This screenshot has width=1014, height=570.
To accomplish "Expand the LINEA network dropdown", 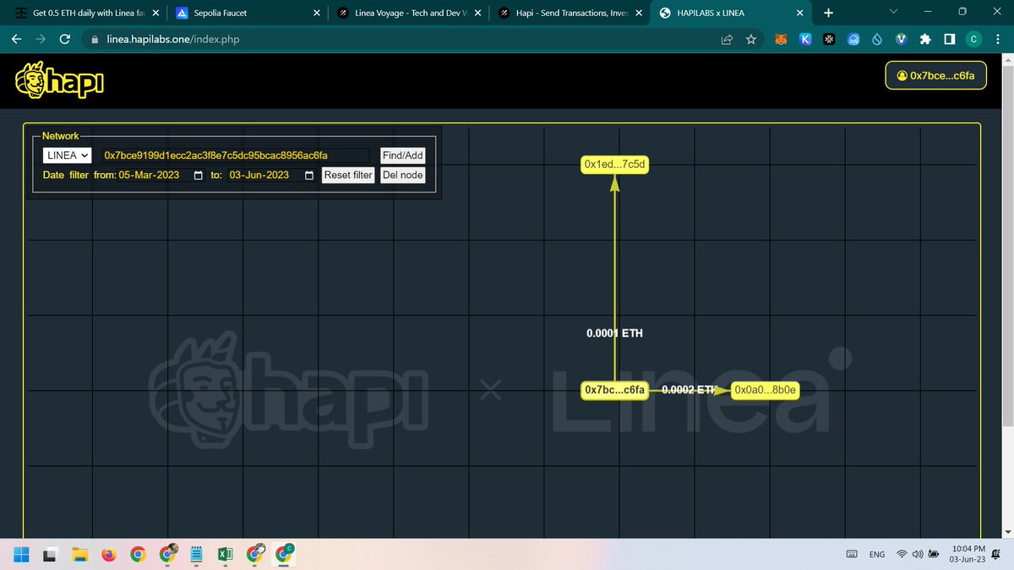I will pos(68,155).
